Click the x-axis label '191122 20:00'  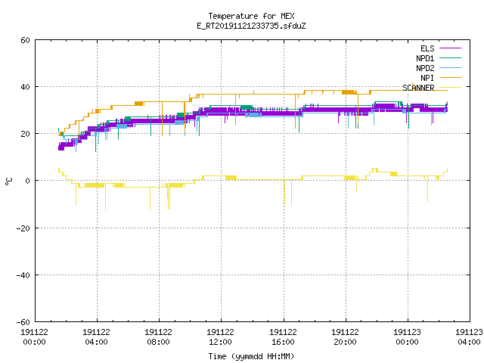345,337
